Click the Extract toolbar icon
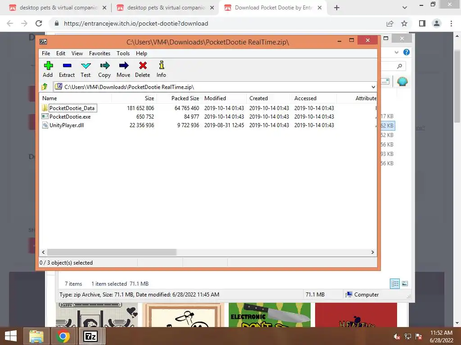 point(67,69)
